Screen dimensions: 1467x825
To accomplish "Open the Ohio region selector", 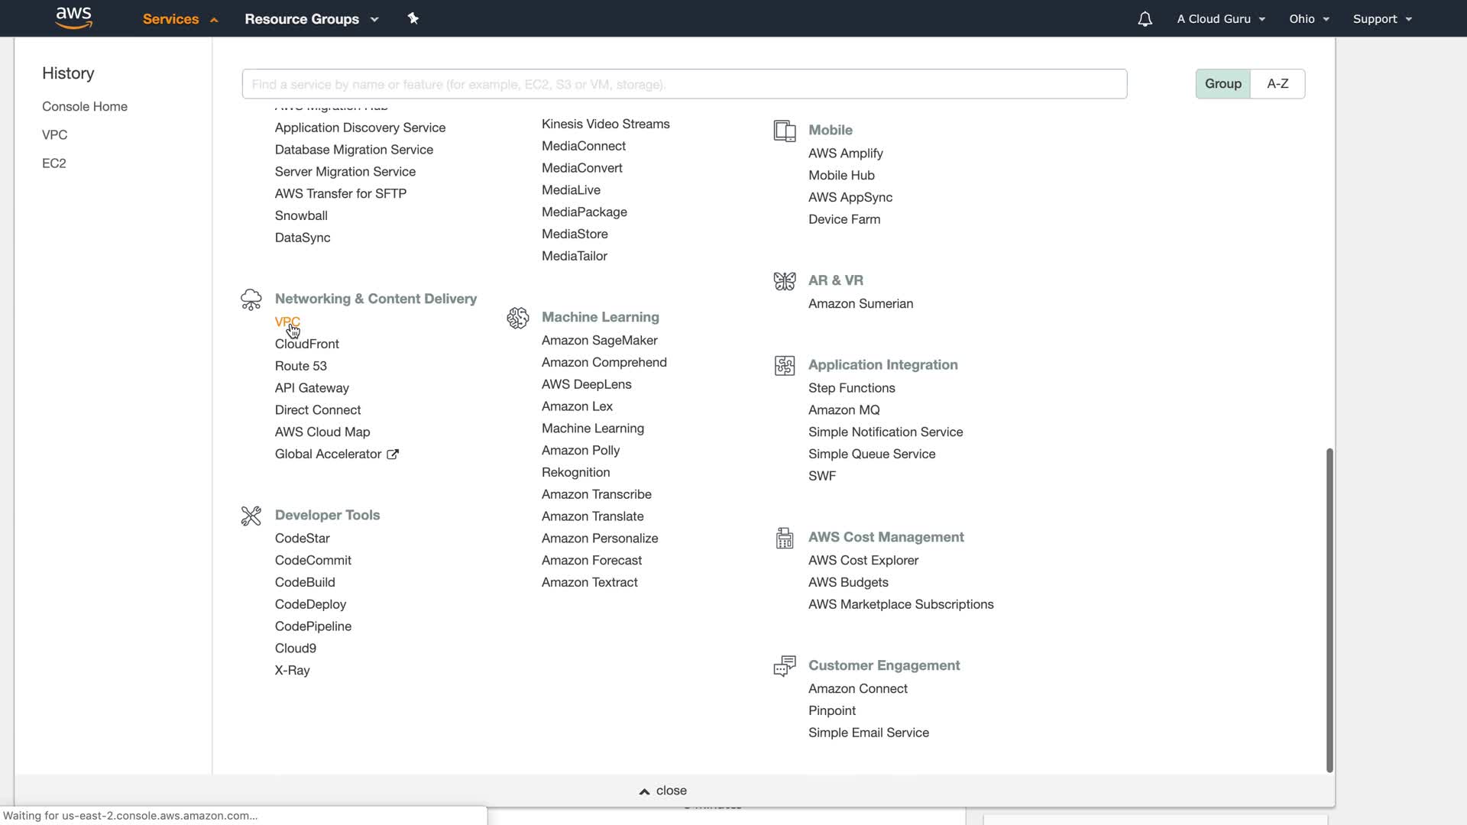I will 1309,19.
